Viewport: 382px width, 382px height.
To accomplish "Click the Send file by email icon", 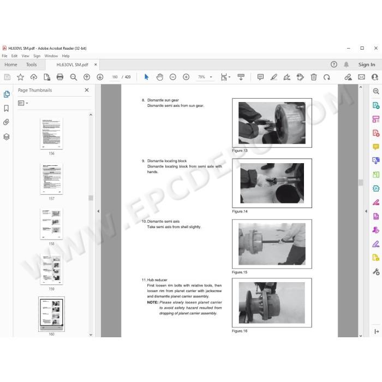I will 361,77.
